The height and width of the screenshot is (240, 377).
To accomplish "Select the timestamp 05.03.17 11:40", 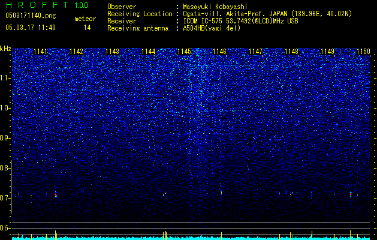I will pos(31,28).
